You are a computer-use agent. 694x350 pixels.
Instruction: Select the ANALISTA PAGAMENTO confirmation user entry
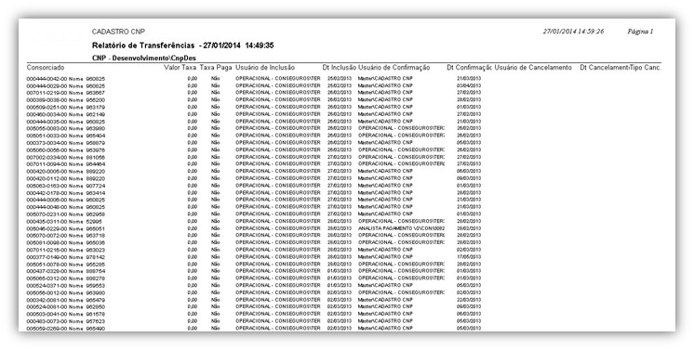click(x=402, y=228)
